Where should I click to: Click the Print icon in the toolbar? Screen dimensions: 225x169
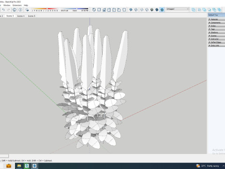click(x=15, y=10)
